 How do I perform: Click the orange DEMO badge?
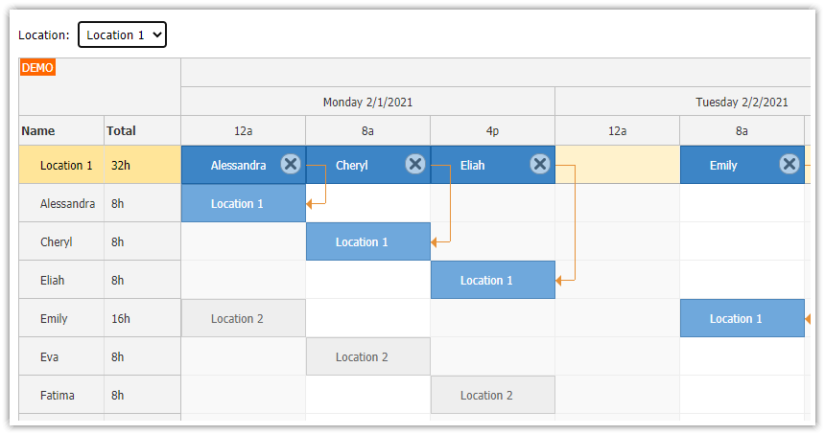point(37,67)
